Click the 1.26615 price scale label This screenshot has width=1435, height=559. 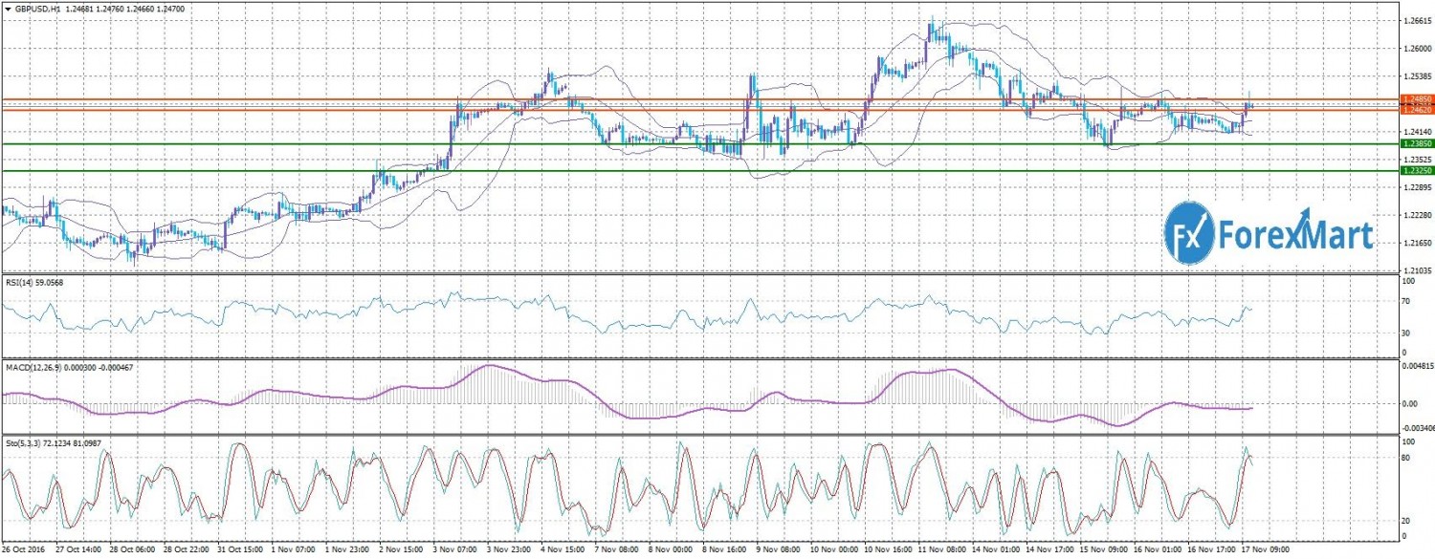[1416, 19]
